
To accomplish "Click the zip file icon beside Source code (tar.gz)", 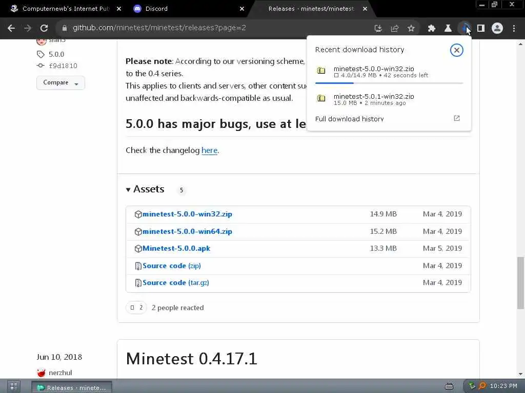I will pos(138,283).
